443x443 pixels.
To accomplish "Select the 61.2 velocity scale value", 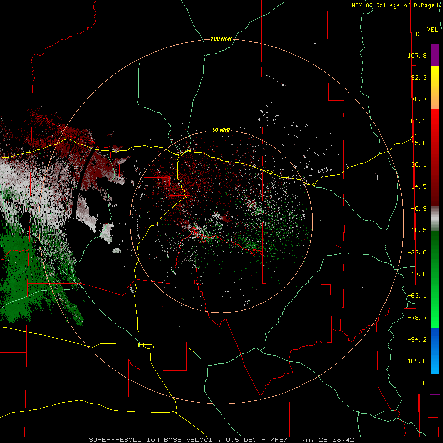I will [x=419, y=121].
